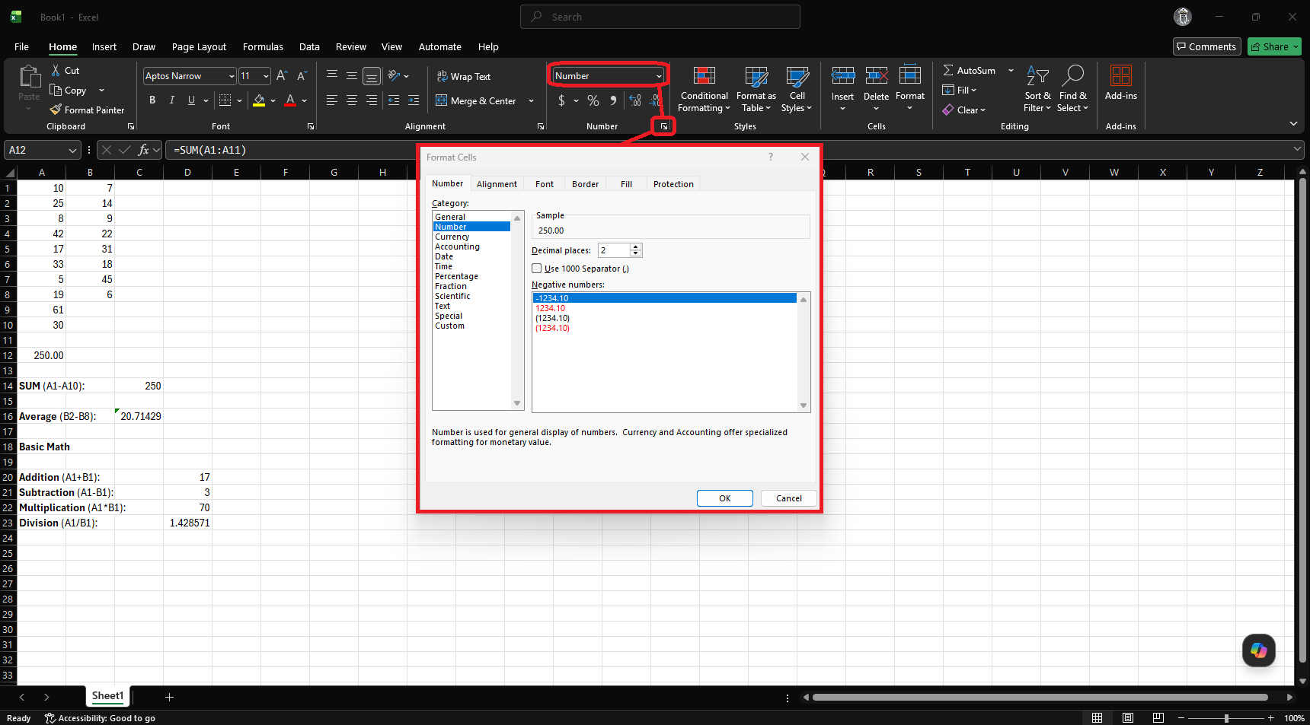The image size is (1310, 725).
Task: Open Font group dialog launcher
Action: [310, 126]
